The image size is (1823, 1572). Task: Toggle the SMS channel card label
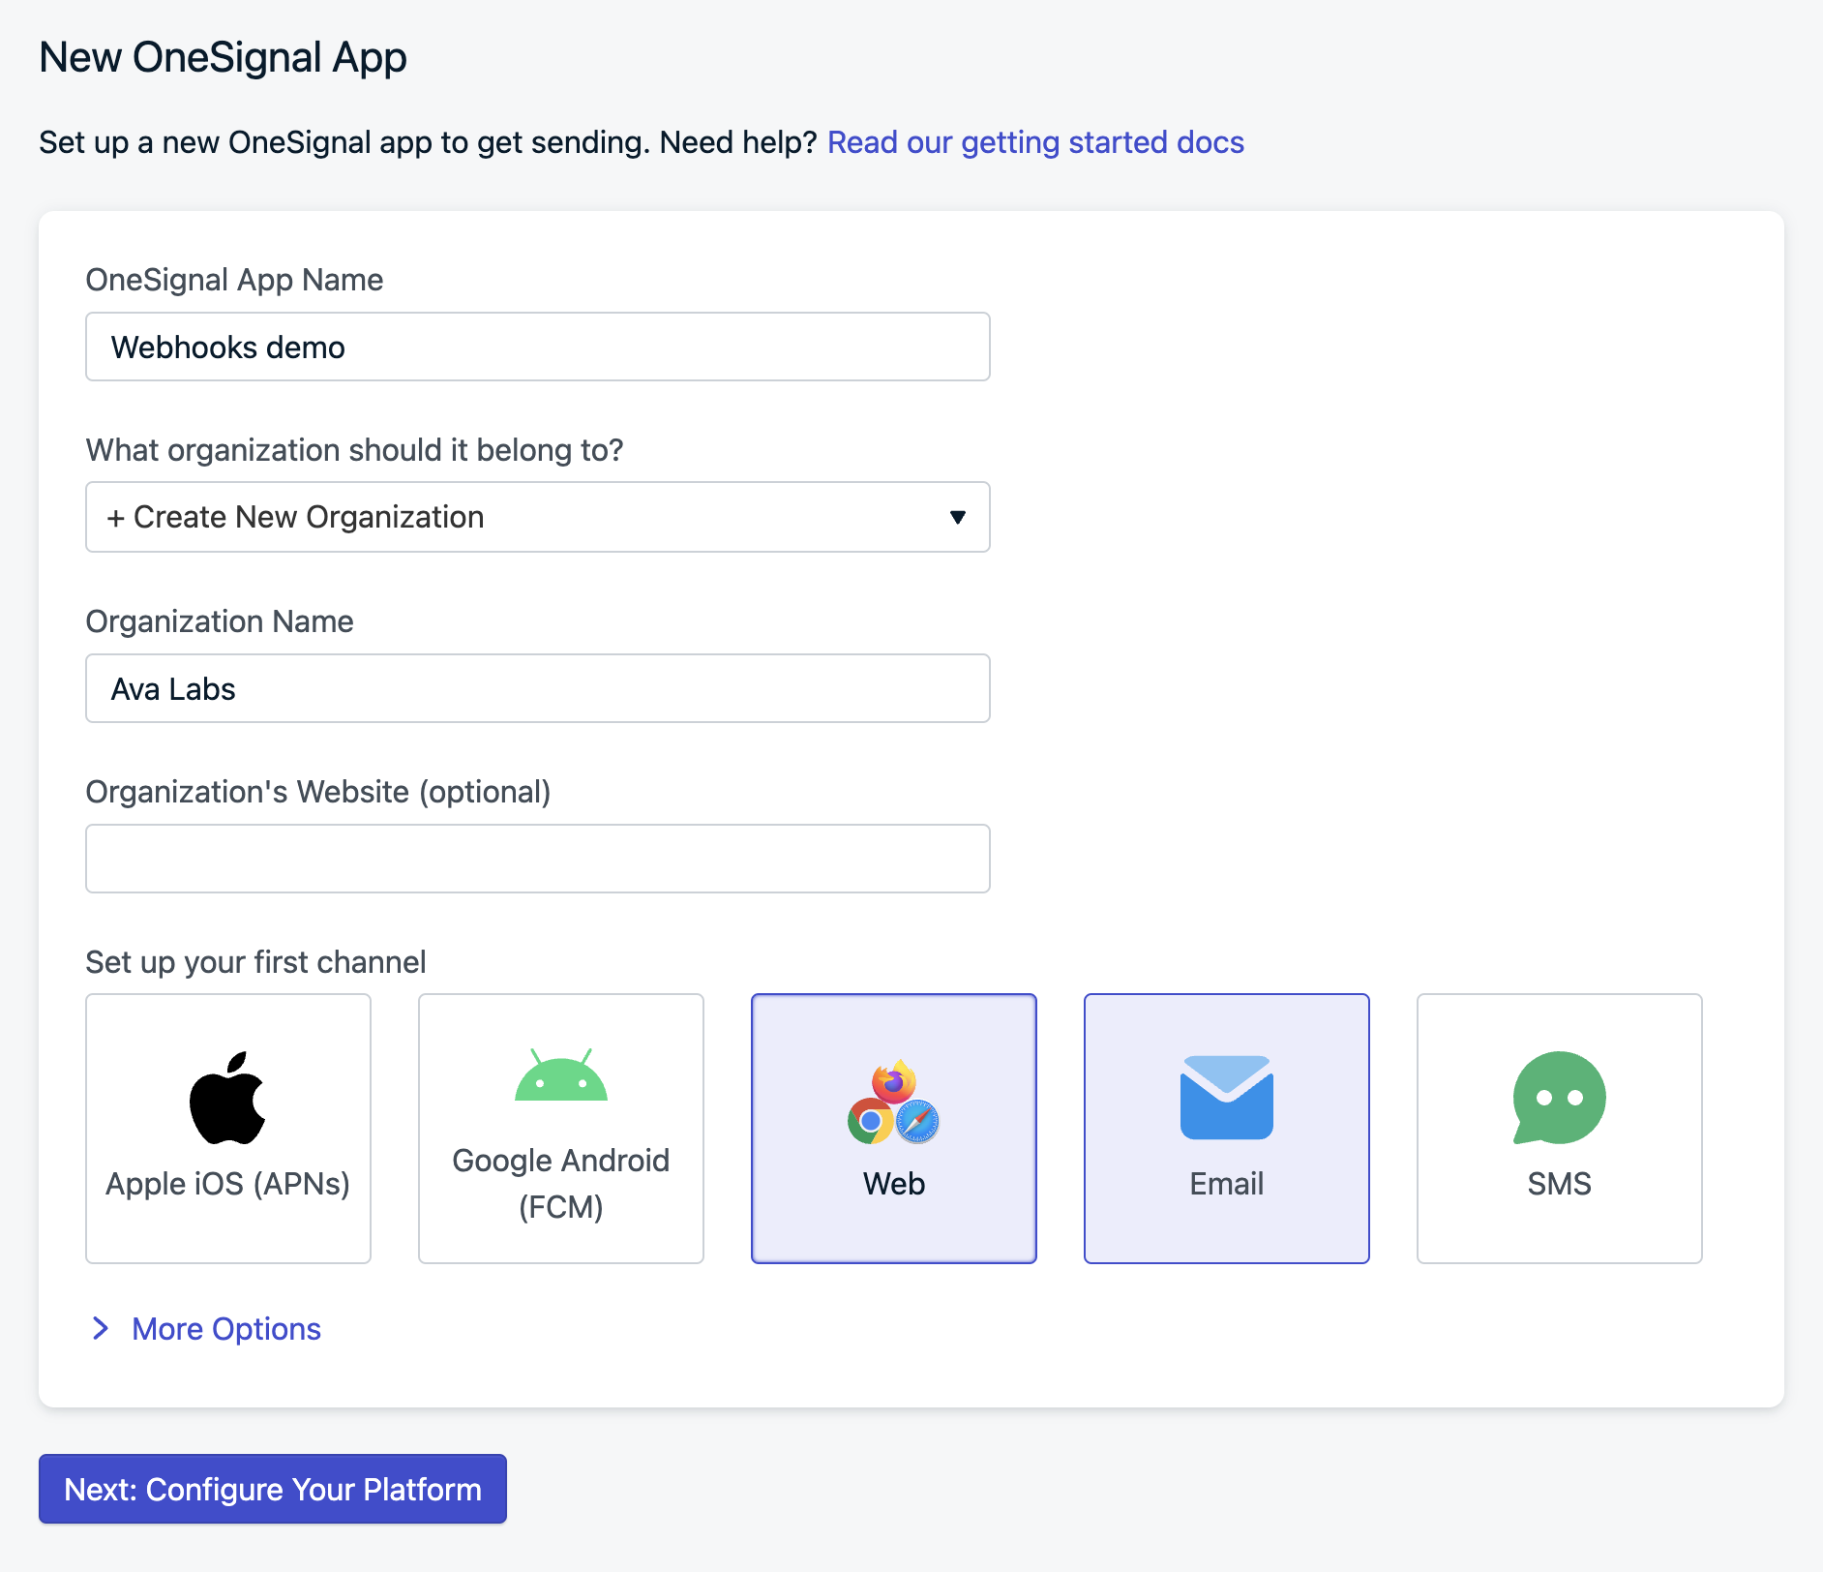pos(1559,1184)
